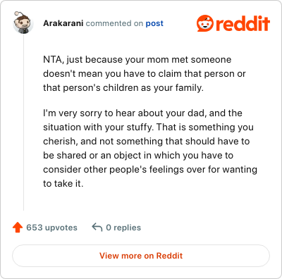Viewport: 282px width, 279px height.
Task: Click Arakarani's Snoo avatar image
Action: 23,23
